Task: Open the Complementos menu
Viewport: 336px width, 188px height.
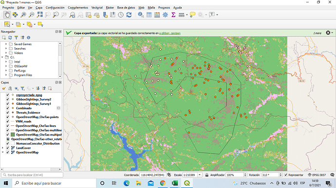Action: (78, 7)
